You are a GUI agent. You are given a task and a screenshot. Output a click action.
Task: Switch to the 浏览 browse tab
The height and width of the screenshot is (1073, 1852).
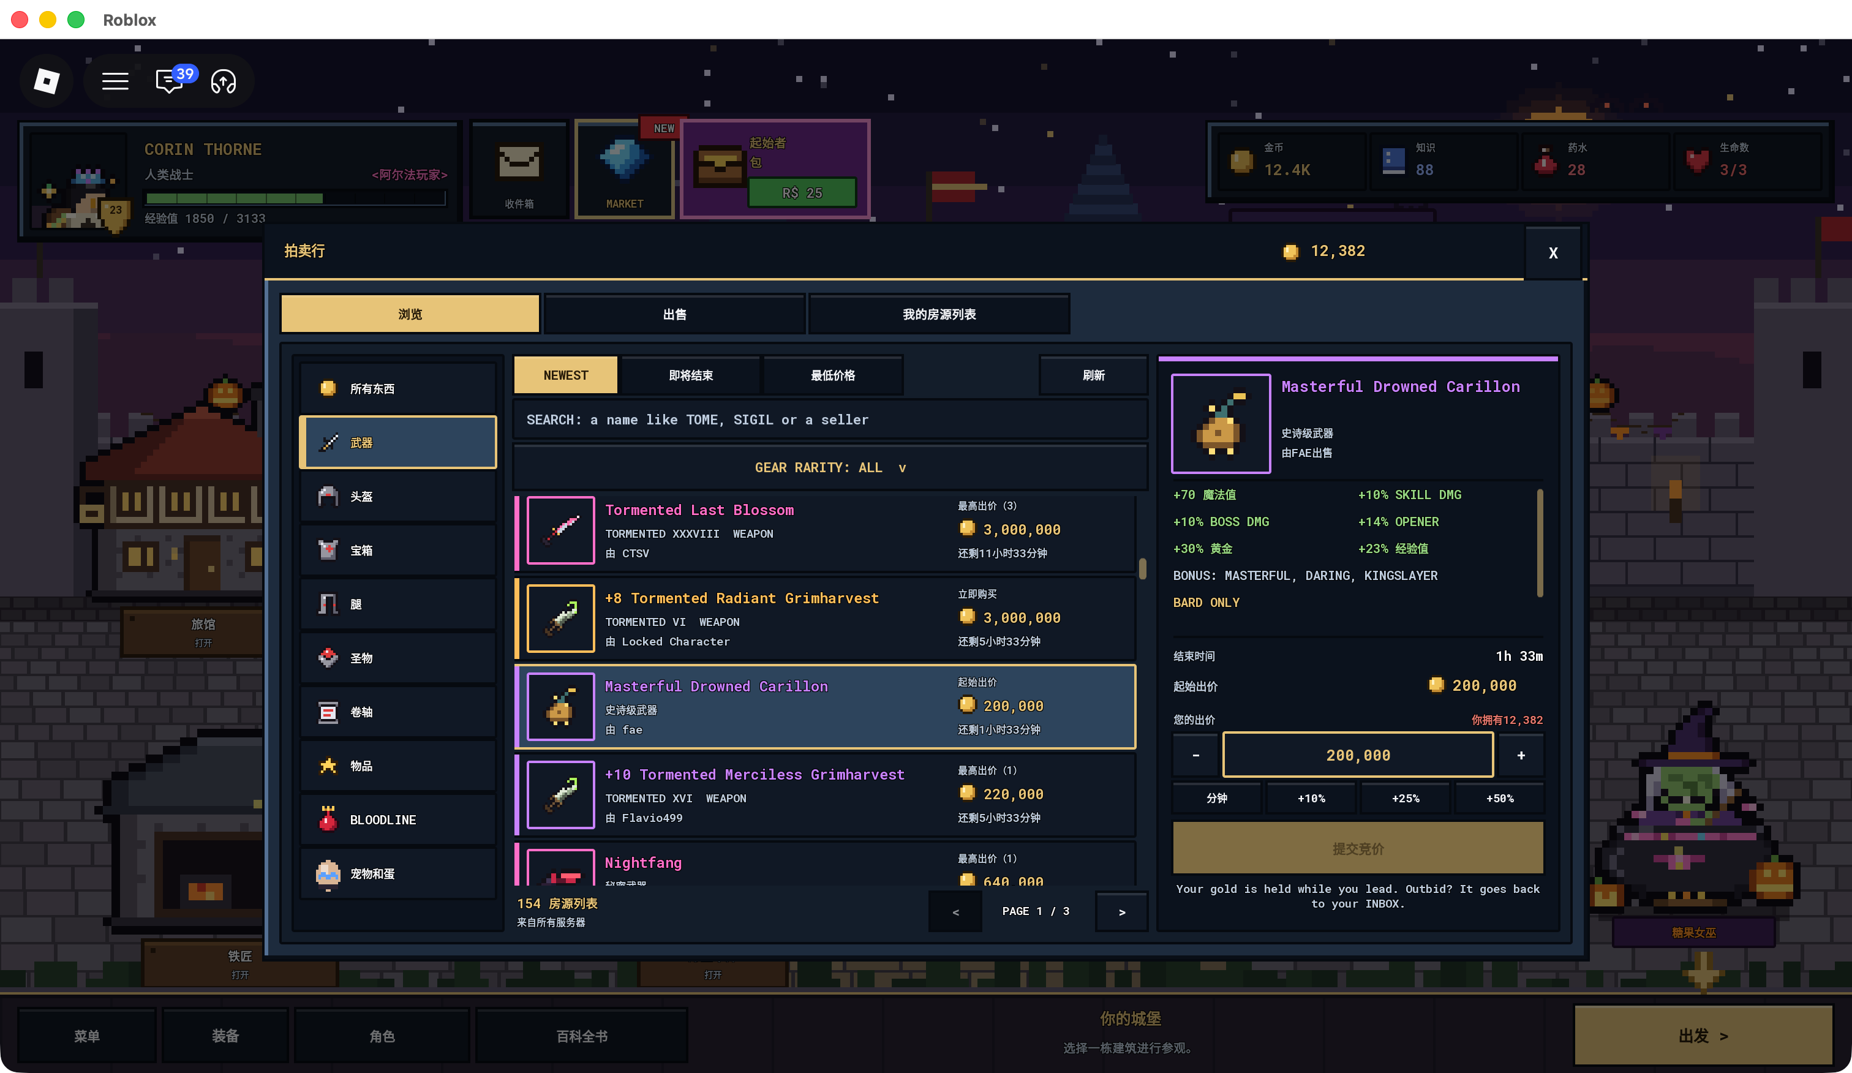tap(410, 314)
